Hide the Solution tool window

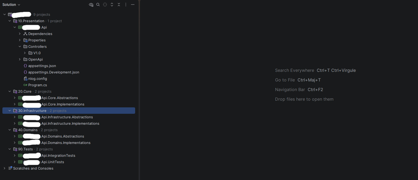point(133,5)
